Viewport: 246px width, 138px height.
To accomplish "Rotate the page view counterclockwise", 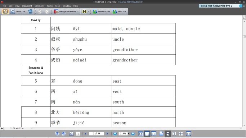I will tap(64, 134).
